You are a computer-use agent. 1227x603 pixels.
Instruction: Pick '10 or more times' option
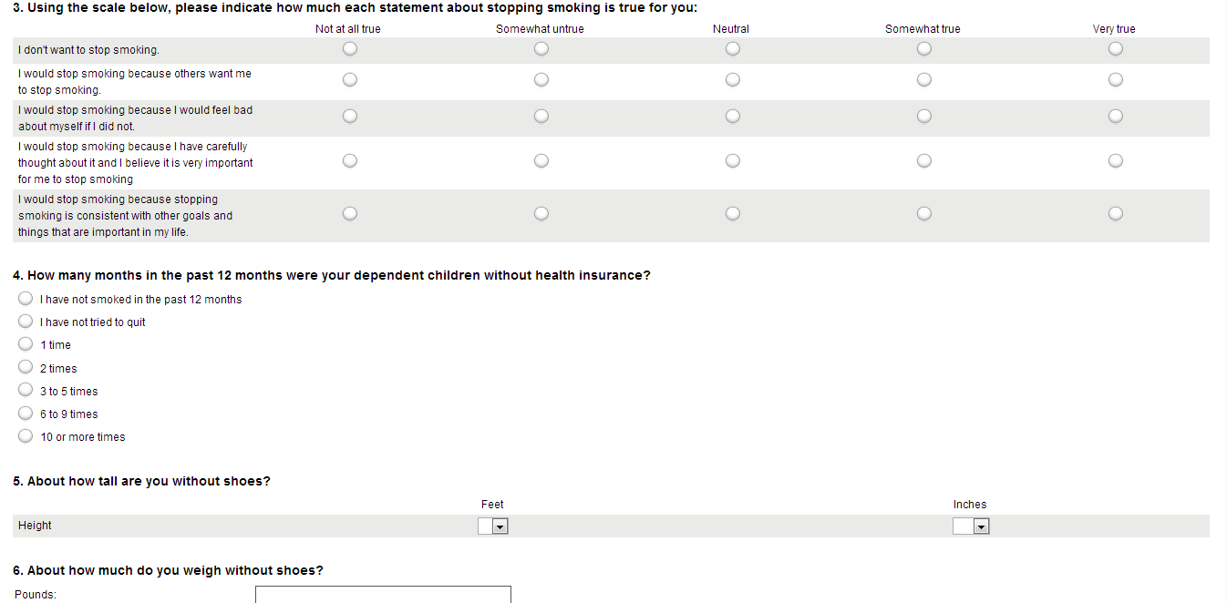[x=26, y=436]
